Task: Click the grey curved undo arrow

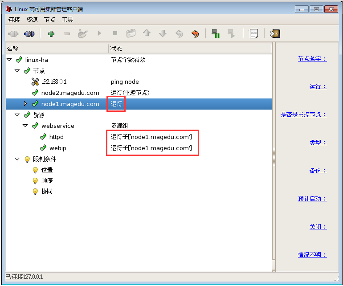Action: point(179,34)
